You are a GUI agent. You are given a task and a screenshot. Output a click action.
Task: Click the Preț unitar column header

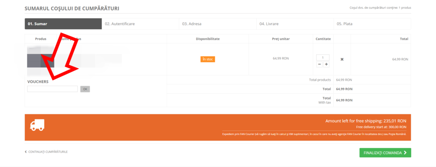tap(281, 39)
